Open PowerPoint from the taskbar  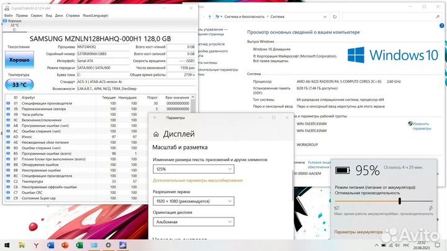65,245
